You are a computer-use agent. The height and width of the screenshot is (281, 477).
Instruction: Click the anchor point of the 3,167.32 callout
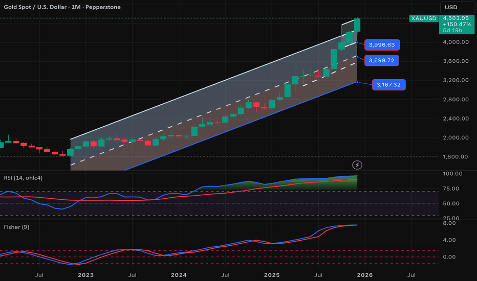point(357,82)
